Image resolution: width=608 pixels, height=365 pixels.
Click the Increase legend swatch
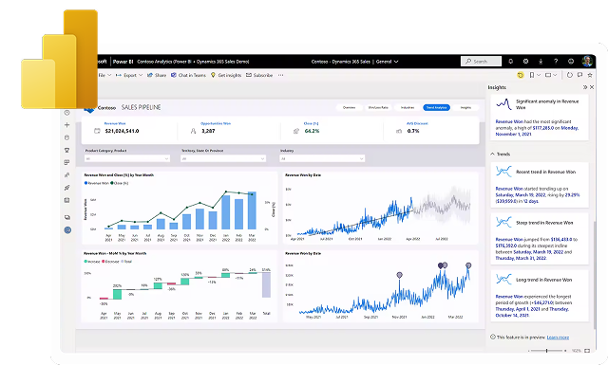coord(85,262)
